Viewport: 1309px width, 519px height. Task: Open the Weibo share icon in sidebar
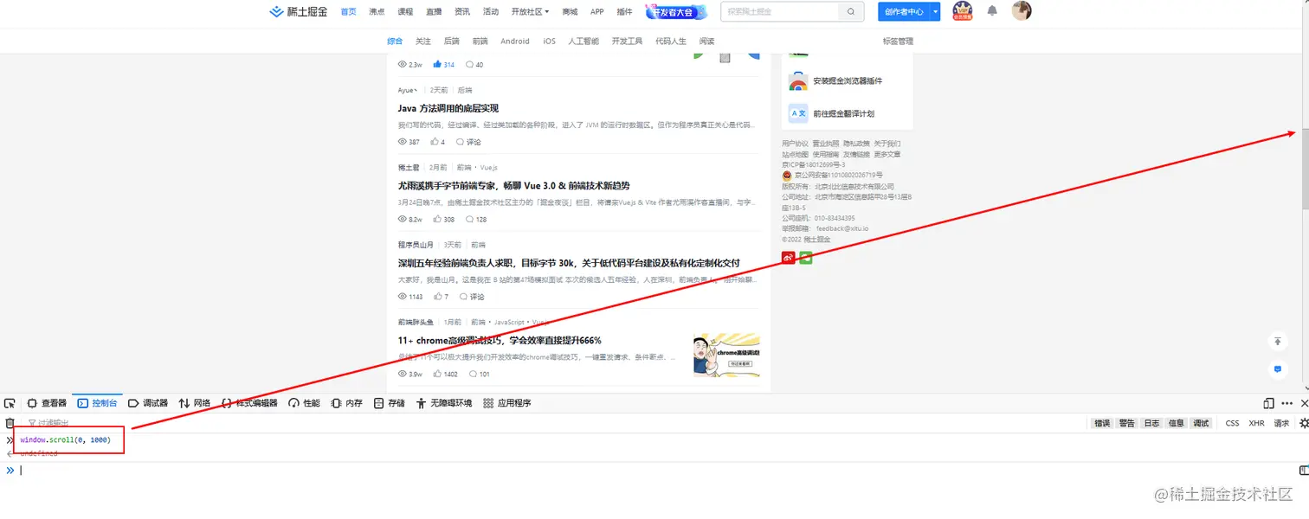[787, 257]
